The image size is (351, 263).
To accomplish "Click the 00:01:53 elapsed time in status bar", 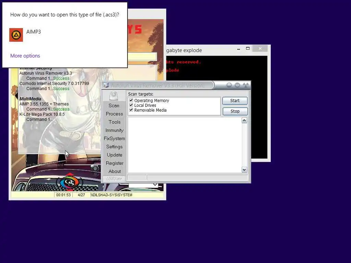I will pyautogui.click(x=63, y=195).
